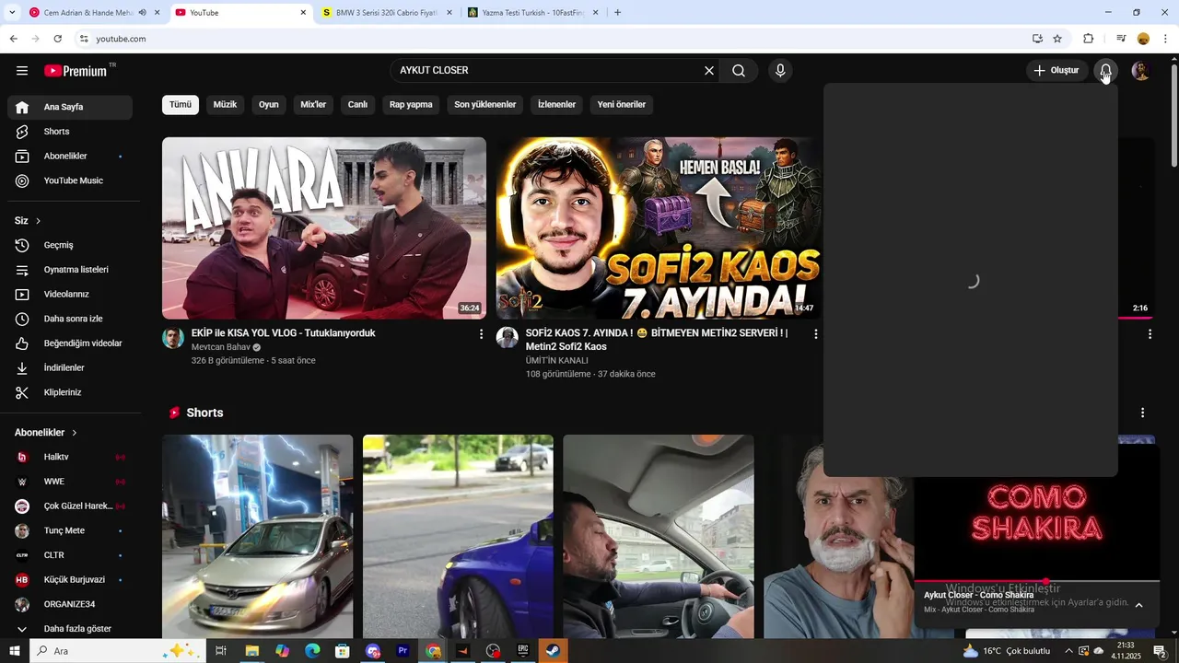1179x663 pixels.
Task: Open YouTube Music from sidebar
Action: pos(70,180)
